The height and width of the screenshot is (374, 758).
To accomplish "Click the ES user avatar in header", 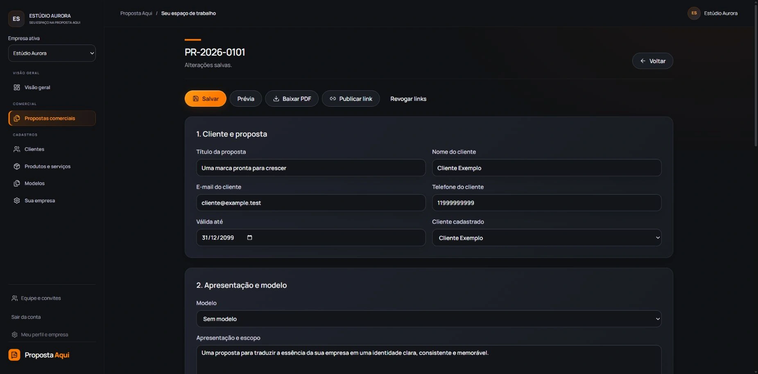I will 694,13.
